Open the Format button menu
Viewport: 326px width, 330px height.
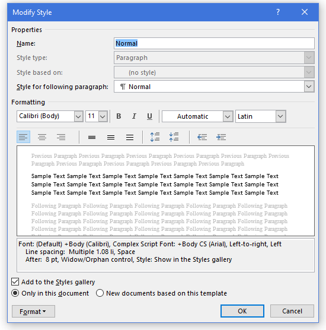(33, 311)
